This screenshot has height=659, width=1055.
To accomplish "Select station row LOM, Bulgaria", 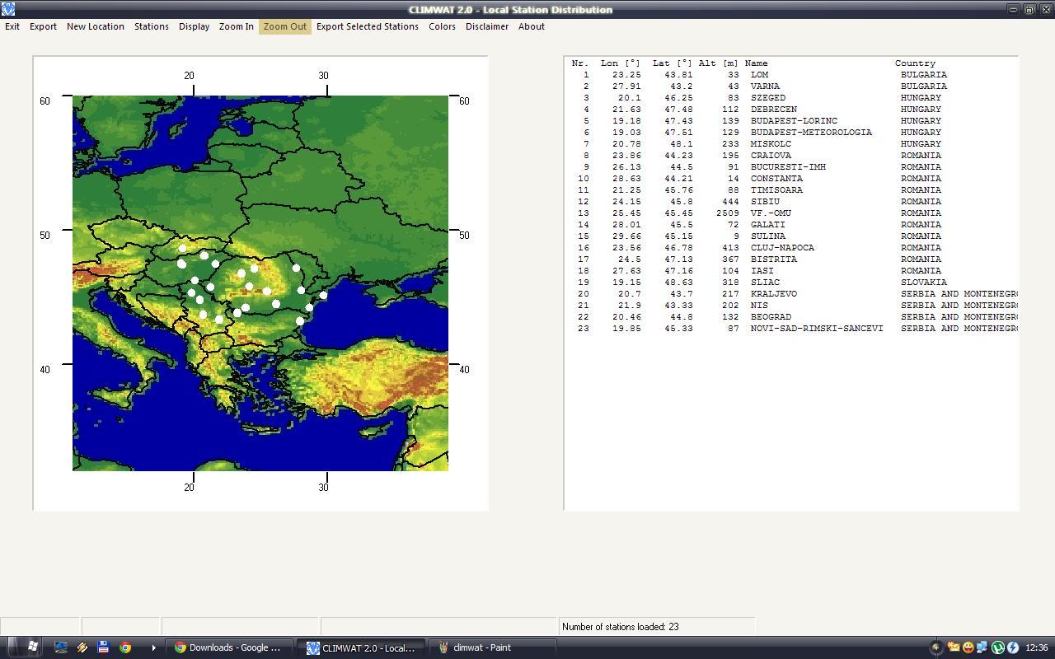I will (791, 74).
